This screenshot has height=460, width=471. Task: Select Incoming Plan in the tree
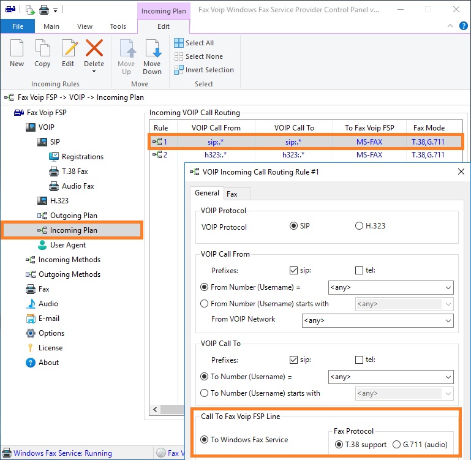(72, 230)
